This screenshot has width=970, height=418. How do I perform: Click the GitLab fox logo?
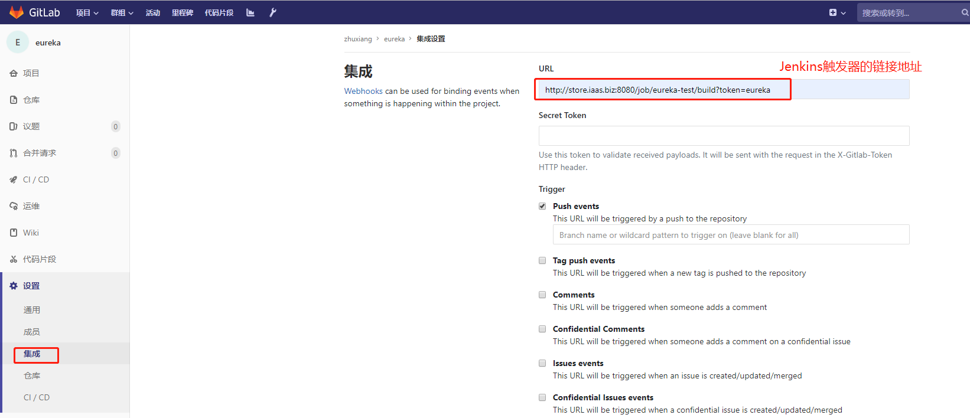point(17,12)
